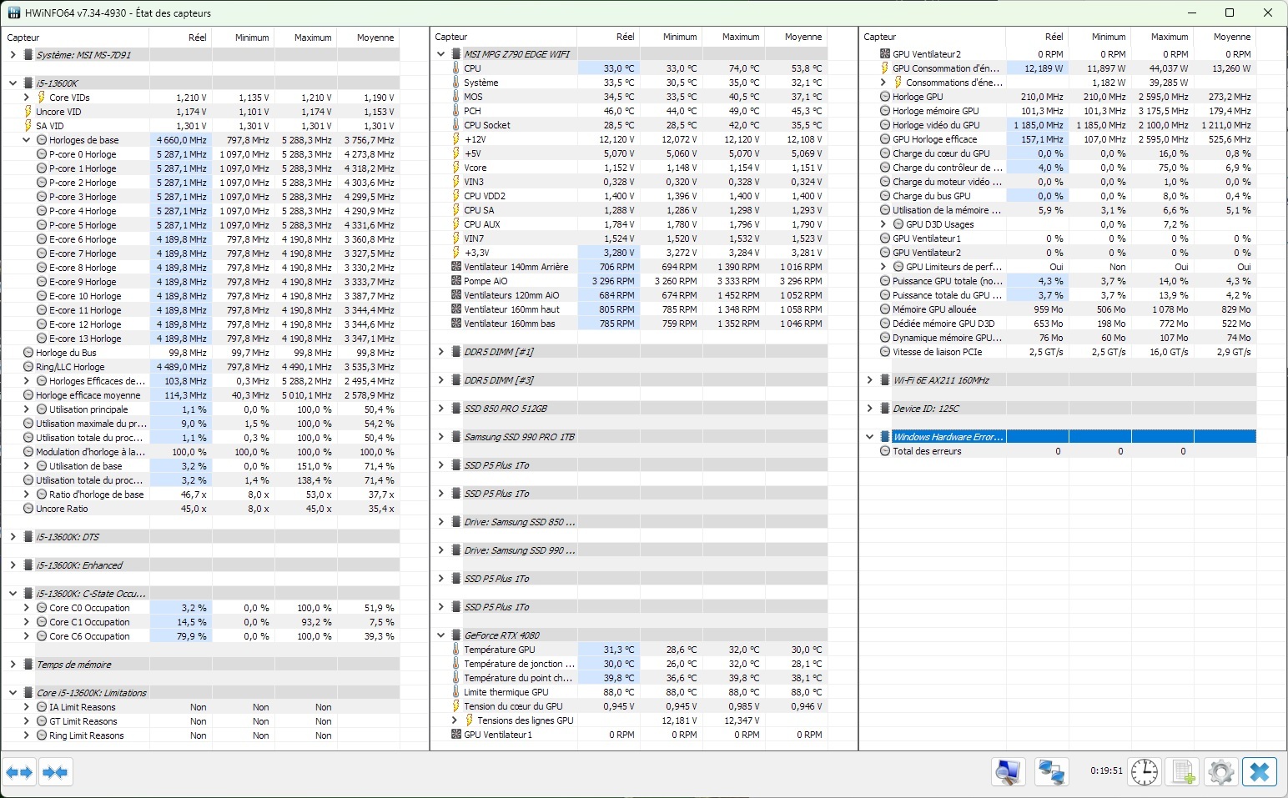Select the P-core 0 Horloge row

(x=83, y=154)
